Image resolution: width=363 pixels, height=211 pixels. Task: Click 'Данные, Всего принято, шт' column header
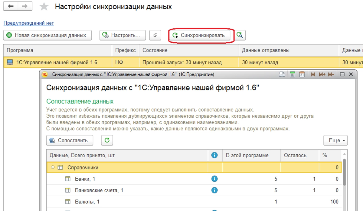click(127, 156)
